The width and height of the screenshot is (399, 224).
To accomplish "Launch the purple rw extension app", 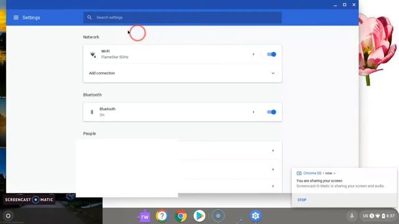I will pos(144,216).
